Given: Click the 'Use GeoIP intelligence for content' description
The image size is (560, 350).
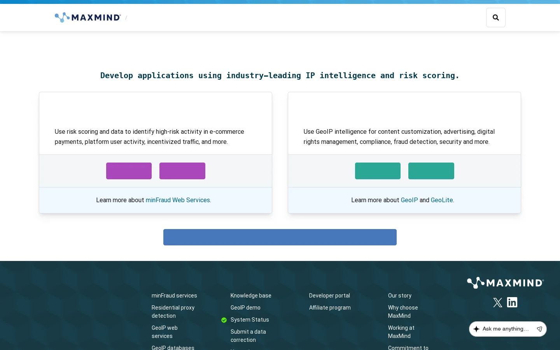Looking at the screenshot, I should coord(399,136).
